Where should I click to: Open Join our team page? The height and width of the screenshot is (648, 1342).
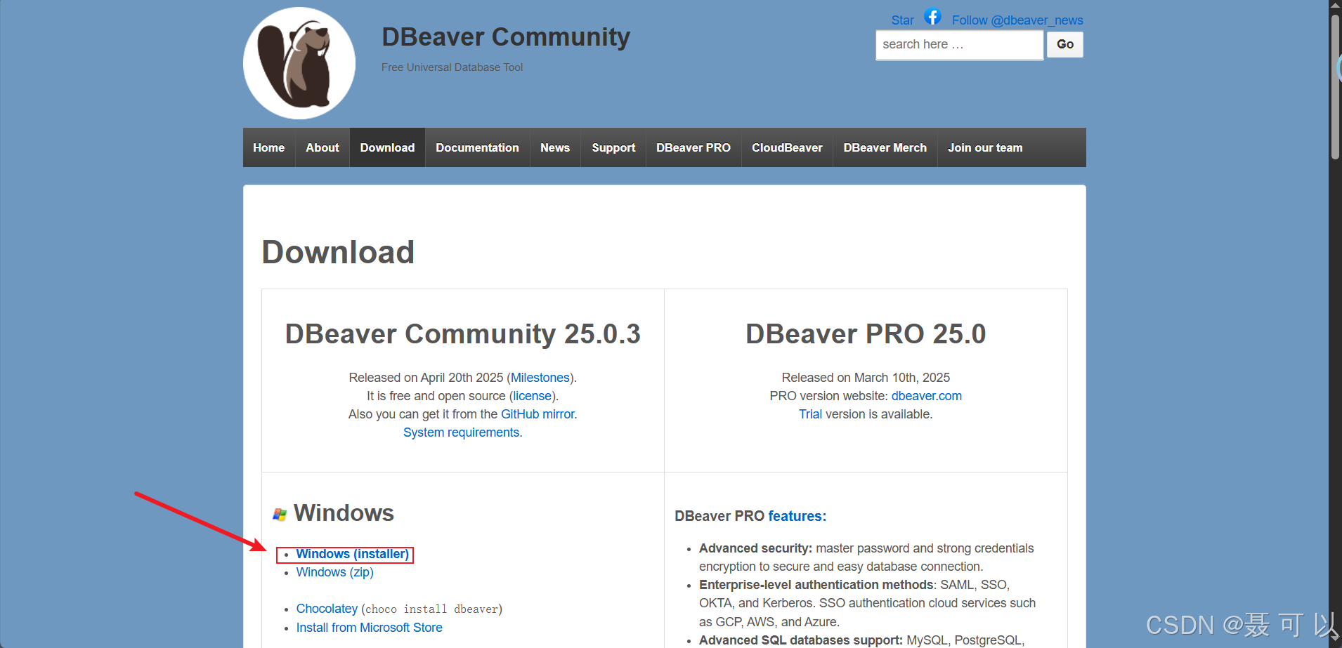(985, 147)
